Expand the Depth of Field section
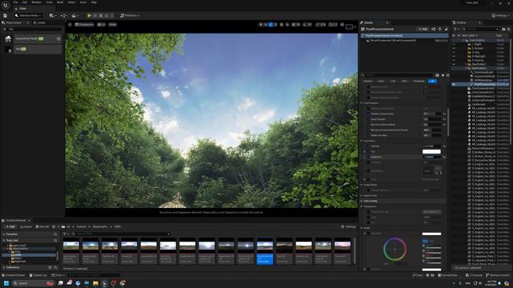This screenshot has height=288, width=513. [362, 195]
